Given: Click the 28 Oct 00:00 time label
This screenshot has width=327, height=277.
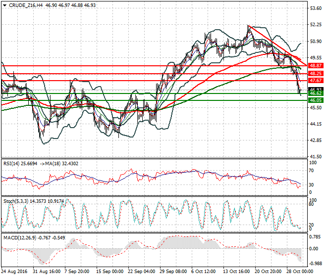Looking at the screenshot, I should pyautogui.click(x=300, y=272).
